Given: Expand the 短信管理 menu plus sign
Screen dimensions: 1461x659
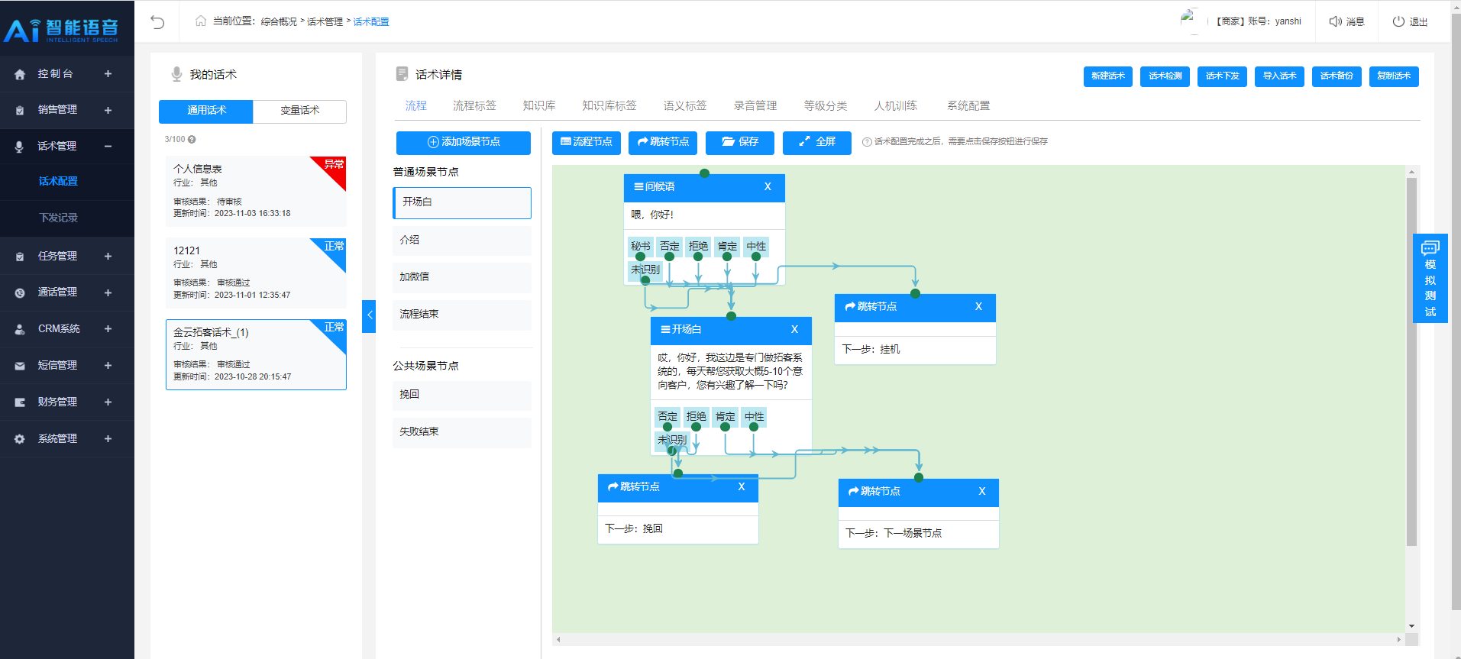Looking at the screenshot, I should coord(108,366).
